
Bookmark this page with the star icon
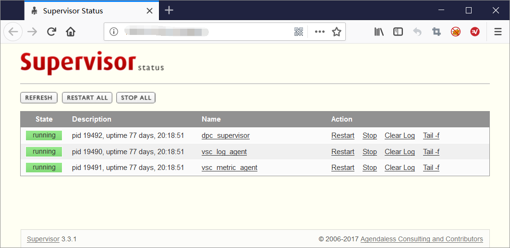coord(337,32)
